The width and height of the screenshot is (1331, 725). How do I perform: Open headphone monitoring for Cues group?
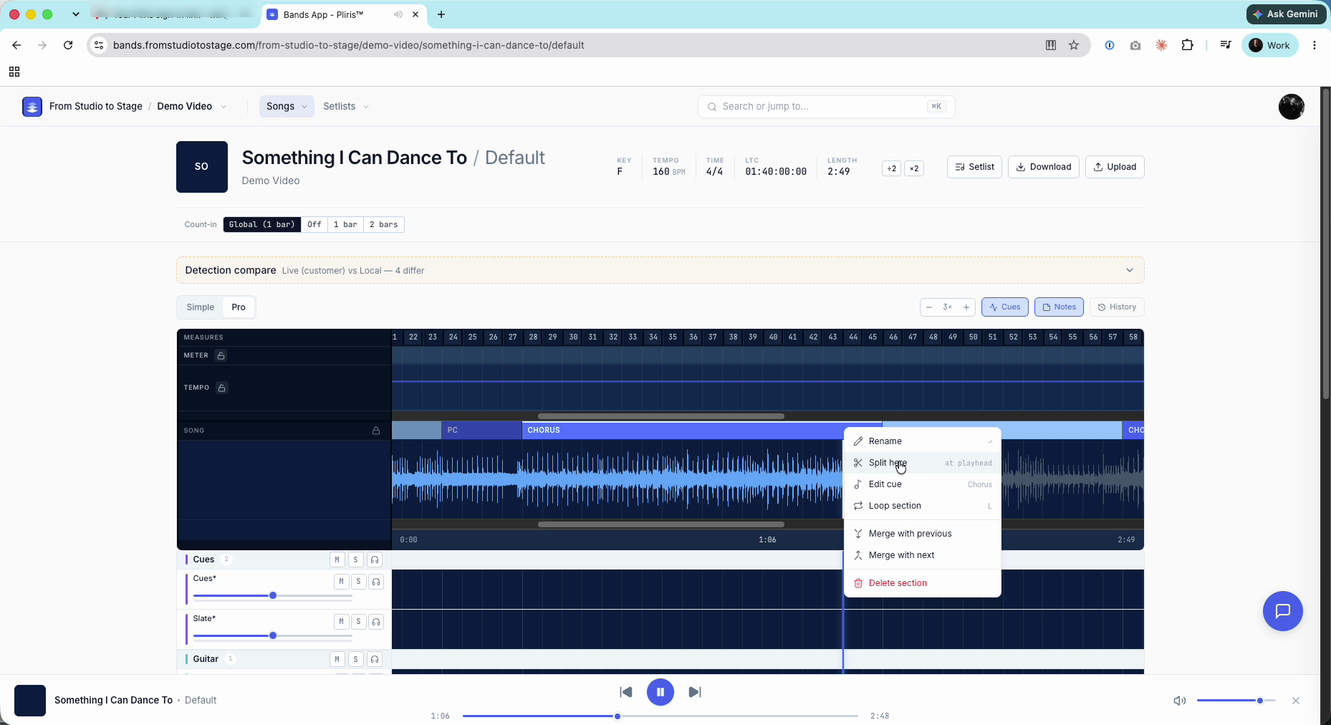[374, 560]
